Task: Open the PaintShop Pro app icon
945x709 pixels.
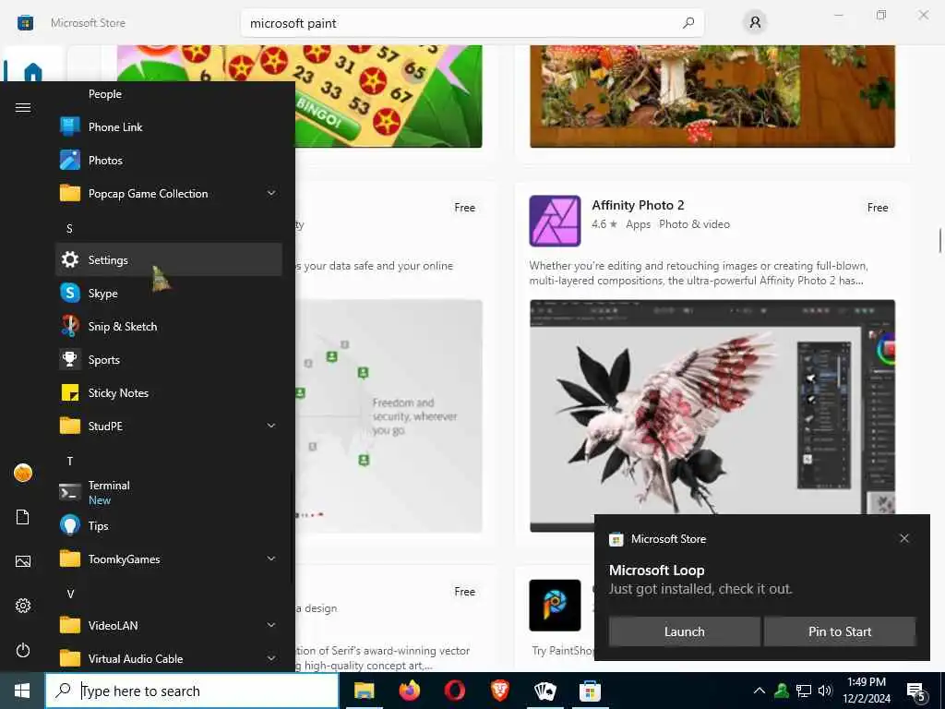Action: (555, 606)
